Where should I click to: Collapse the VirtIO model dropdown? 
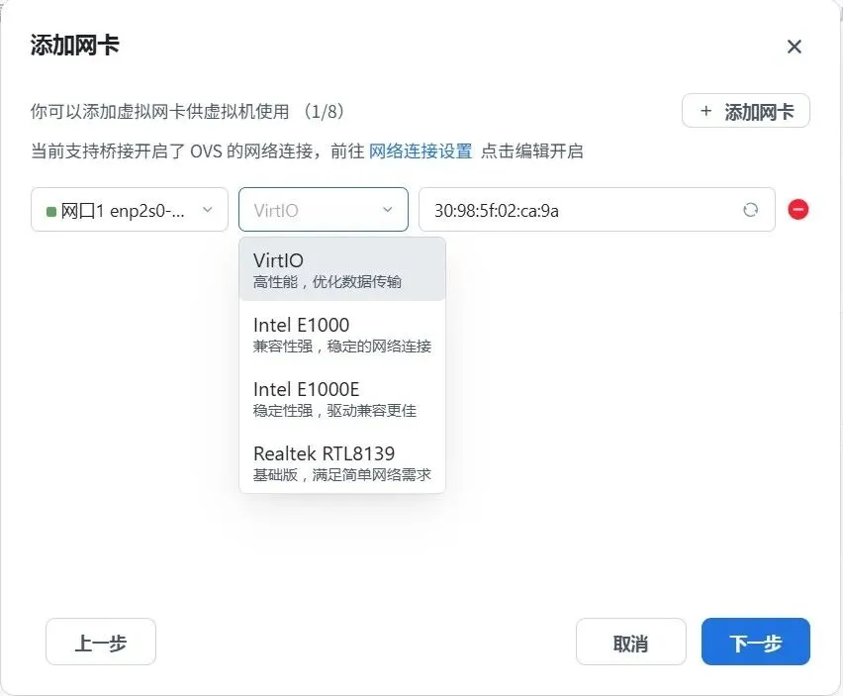click(324, 210)
